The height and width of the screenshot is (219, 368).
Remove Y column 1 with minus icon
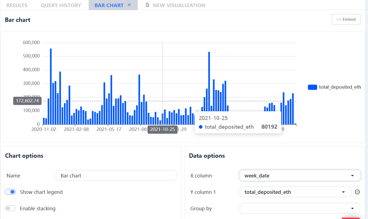pos(357,192)
